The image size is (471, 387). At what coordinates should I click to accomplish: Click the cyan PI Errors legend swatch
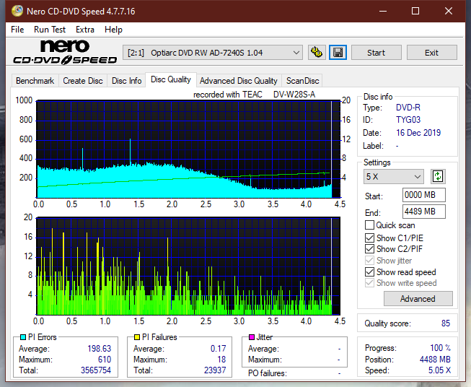[23, 337]
